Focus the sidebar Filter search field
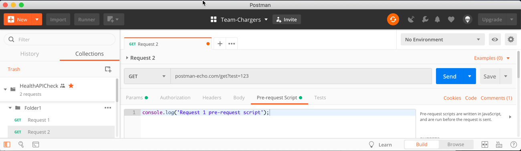 pyautogui.click(x=60, y=39)
